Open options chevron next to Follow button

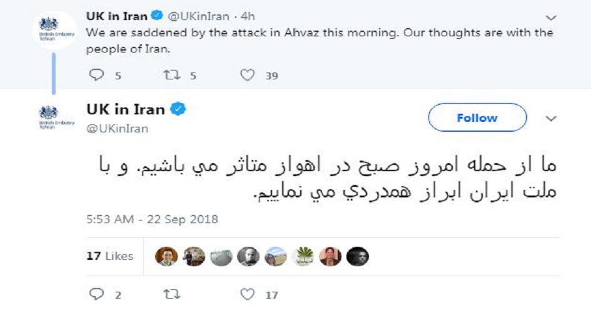point(551,118)
